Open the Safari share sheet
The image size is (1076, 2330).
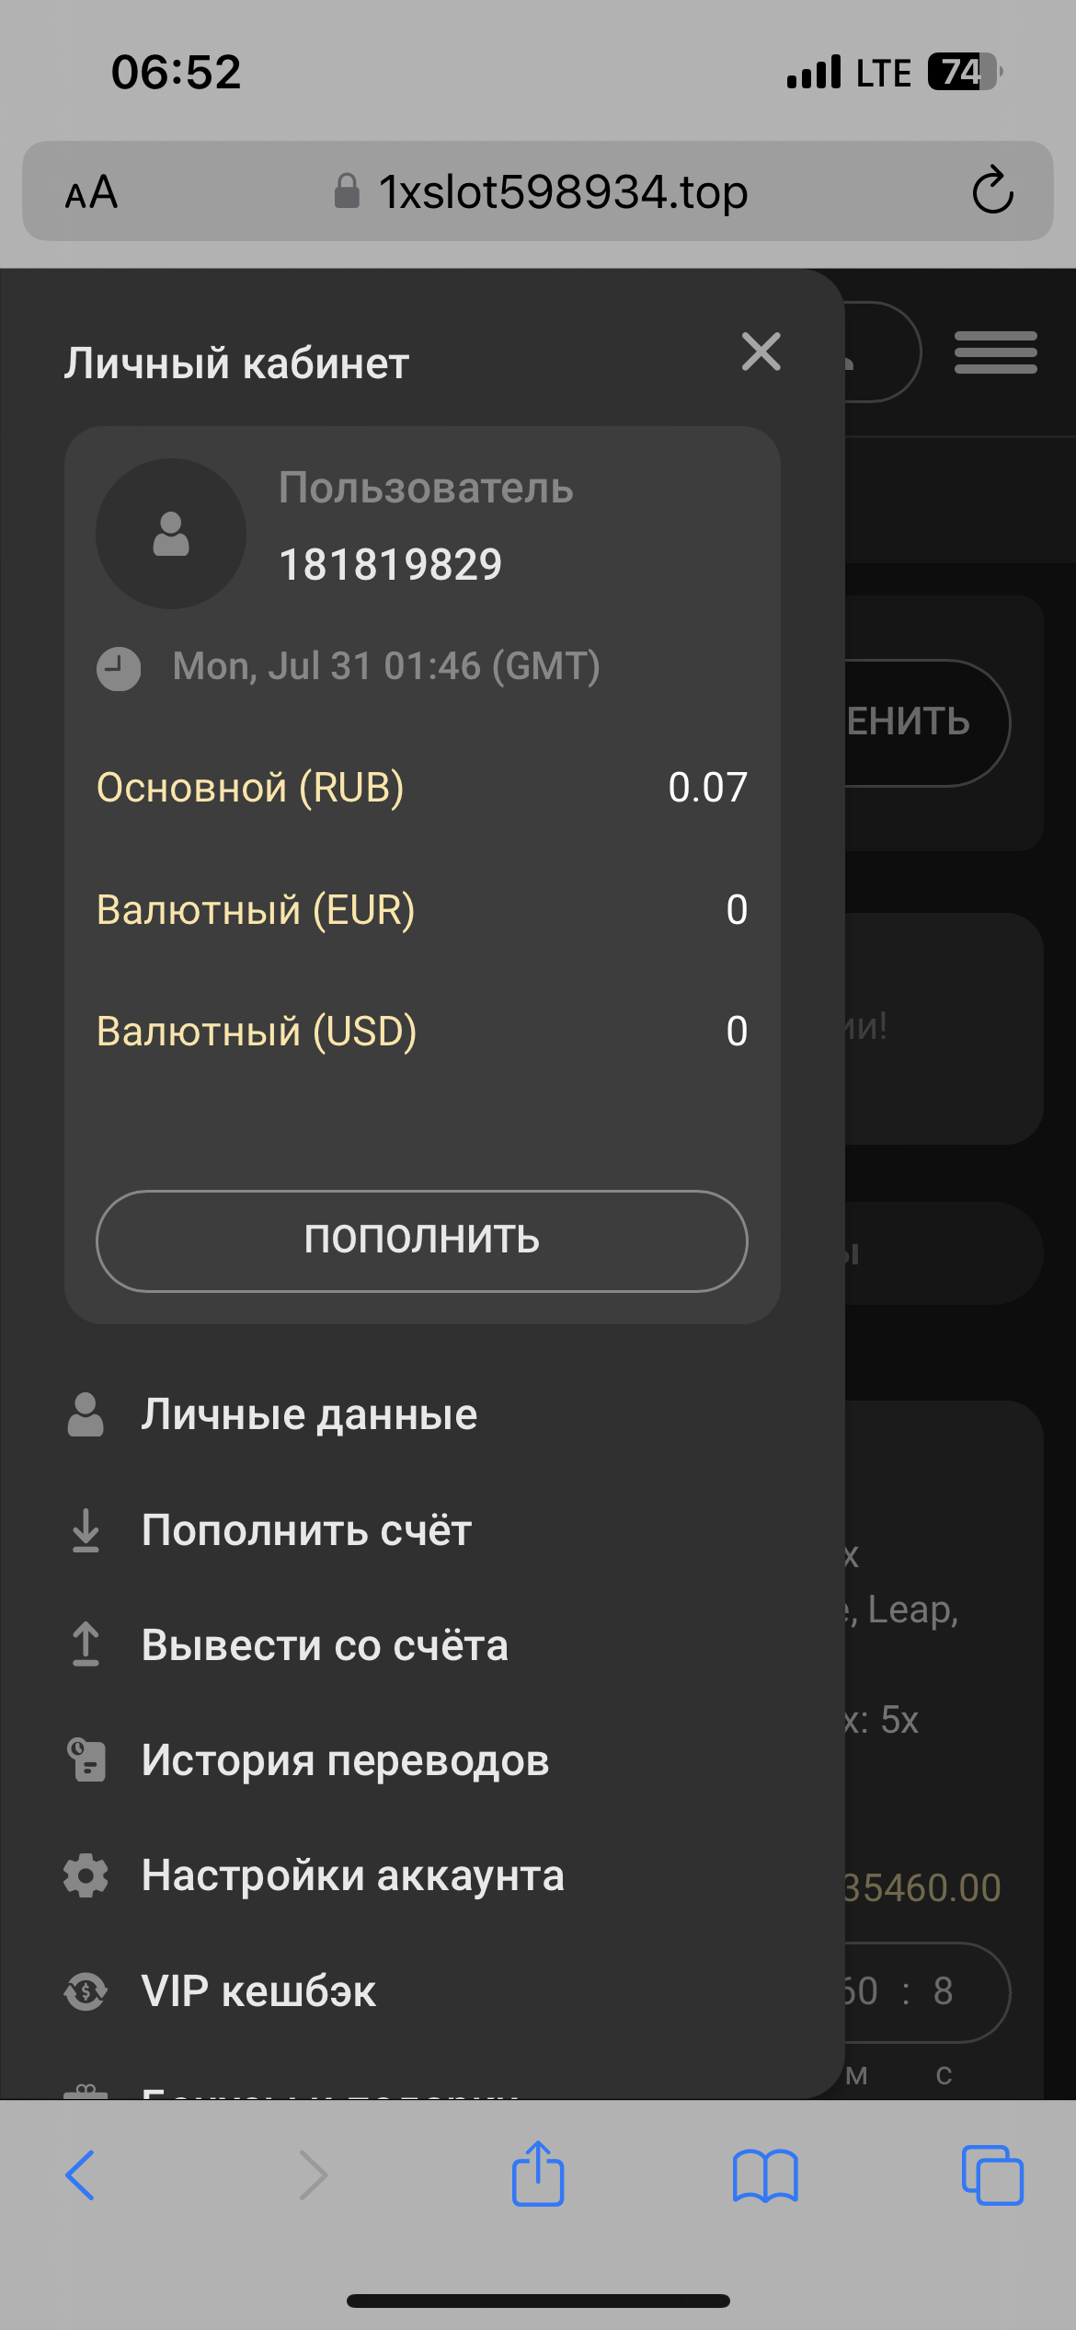[x=538, y=2174]
